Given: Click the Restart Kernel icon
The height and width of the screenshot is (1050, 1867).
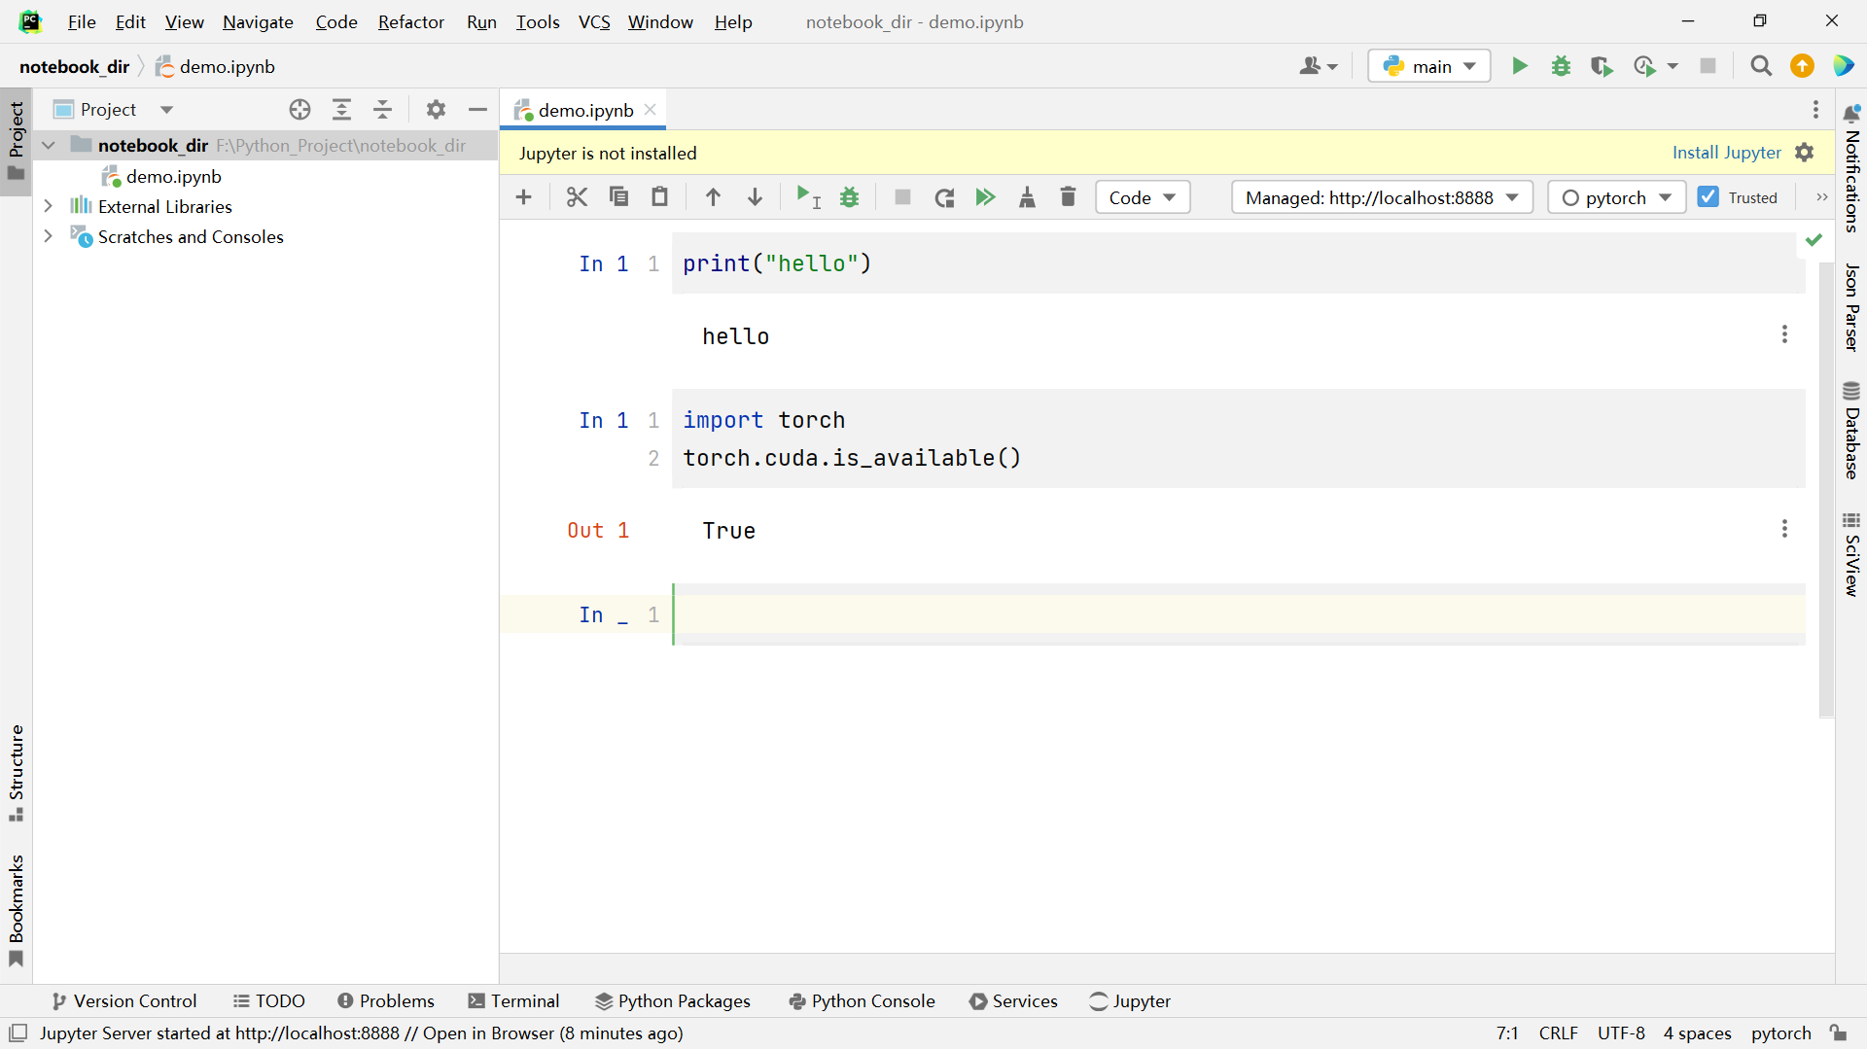Looking at the screenshot, I should tap(944, 196).
